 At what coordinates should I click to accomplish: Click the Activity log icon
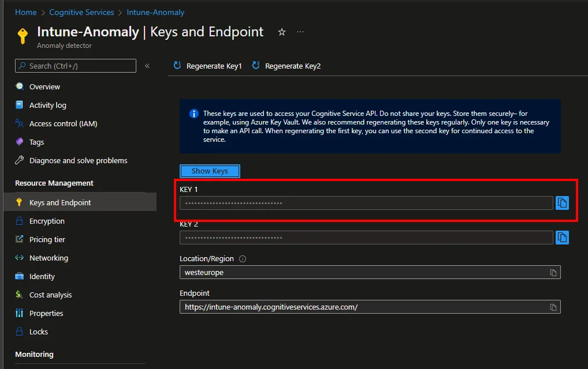[x=20, y=105]
